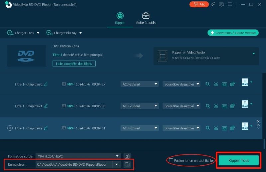The width and height of the screenshot is (266, 172).
Task: Check Fusionner en un seul fichier
Action: pos(171,160)
